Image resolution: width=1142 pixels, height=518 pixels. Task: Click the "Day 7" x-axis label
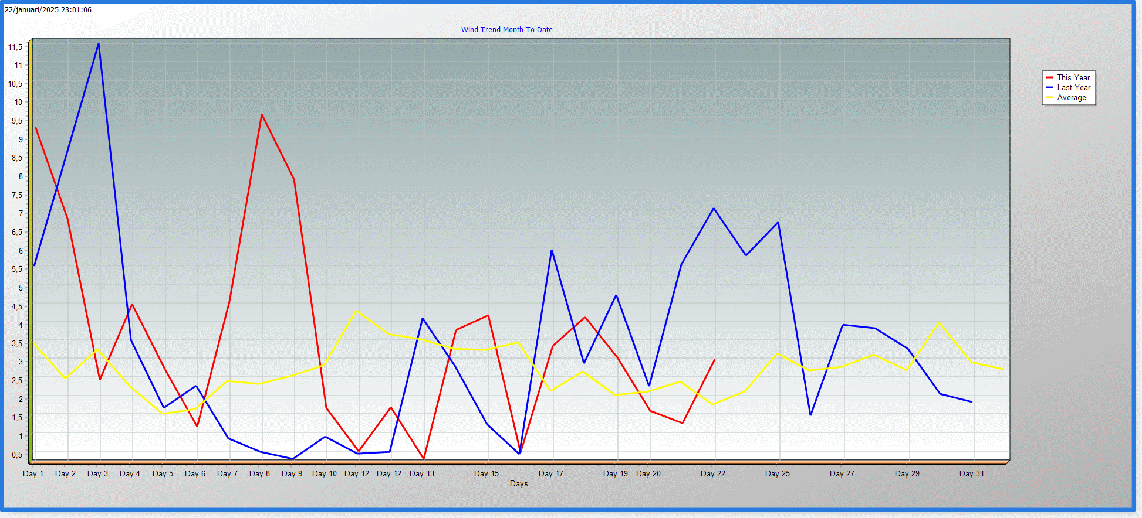coord(227,473)
